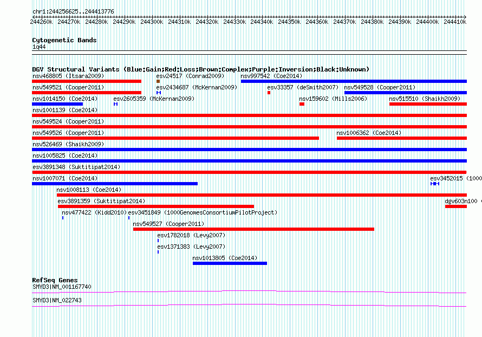This screenshot has width=482, height=337.
Task: Open the esv2605359 (McKernan2009) label
Action: click(x=154, y=99)
